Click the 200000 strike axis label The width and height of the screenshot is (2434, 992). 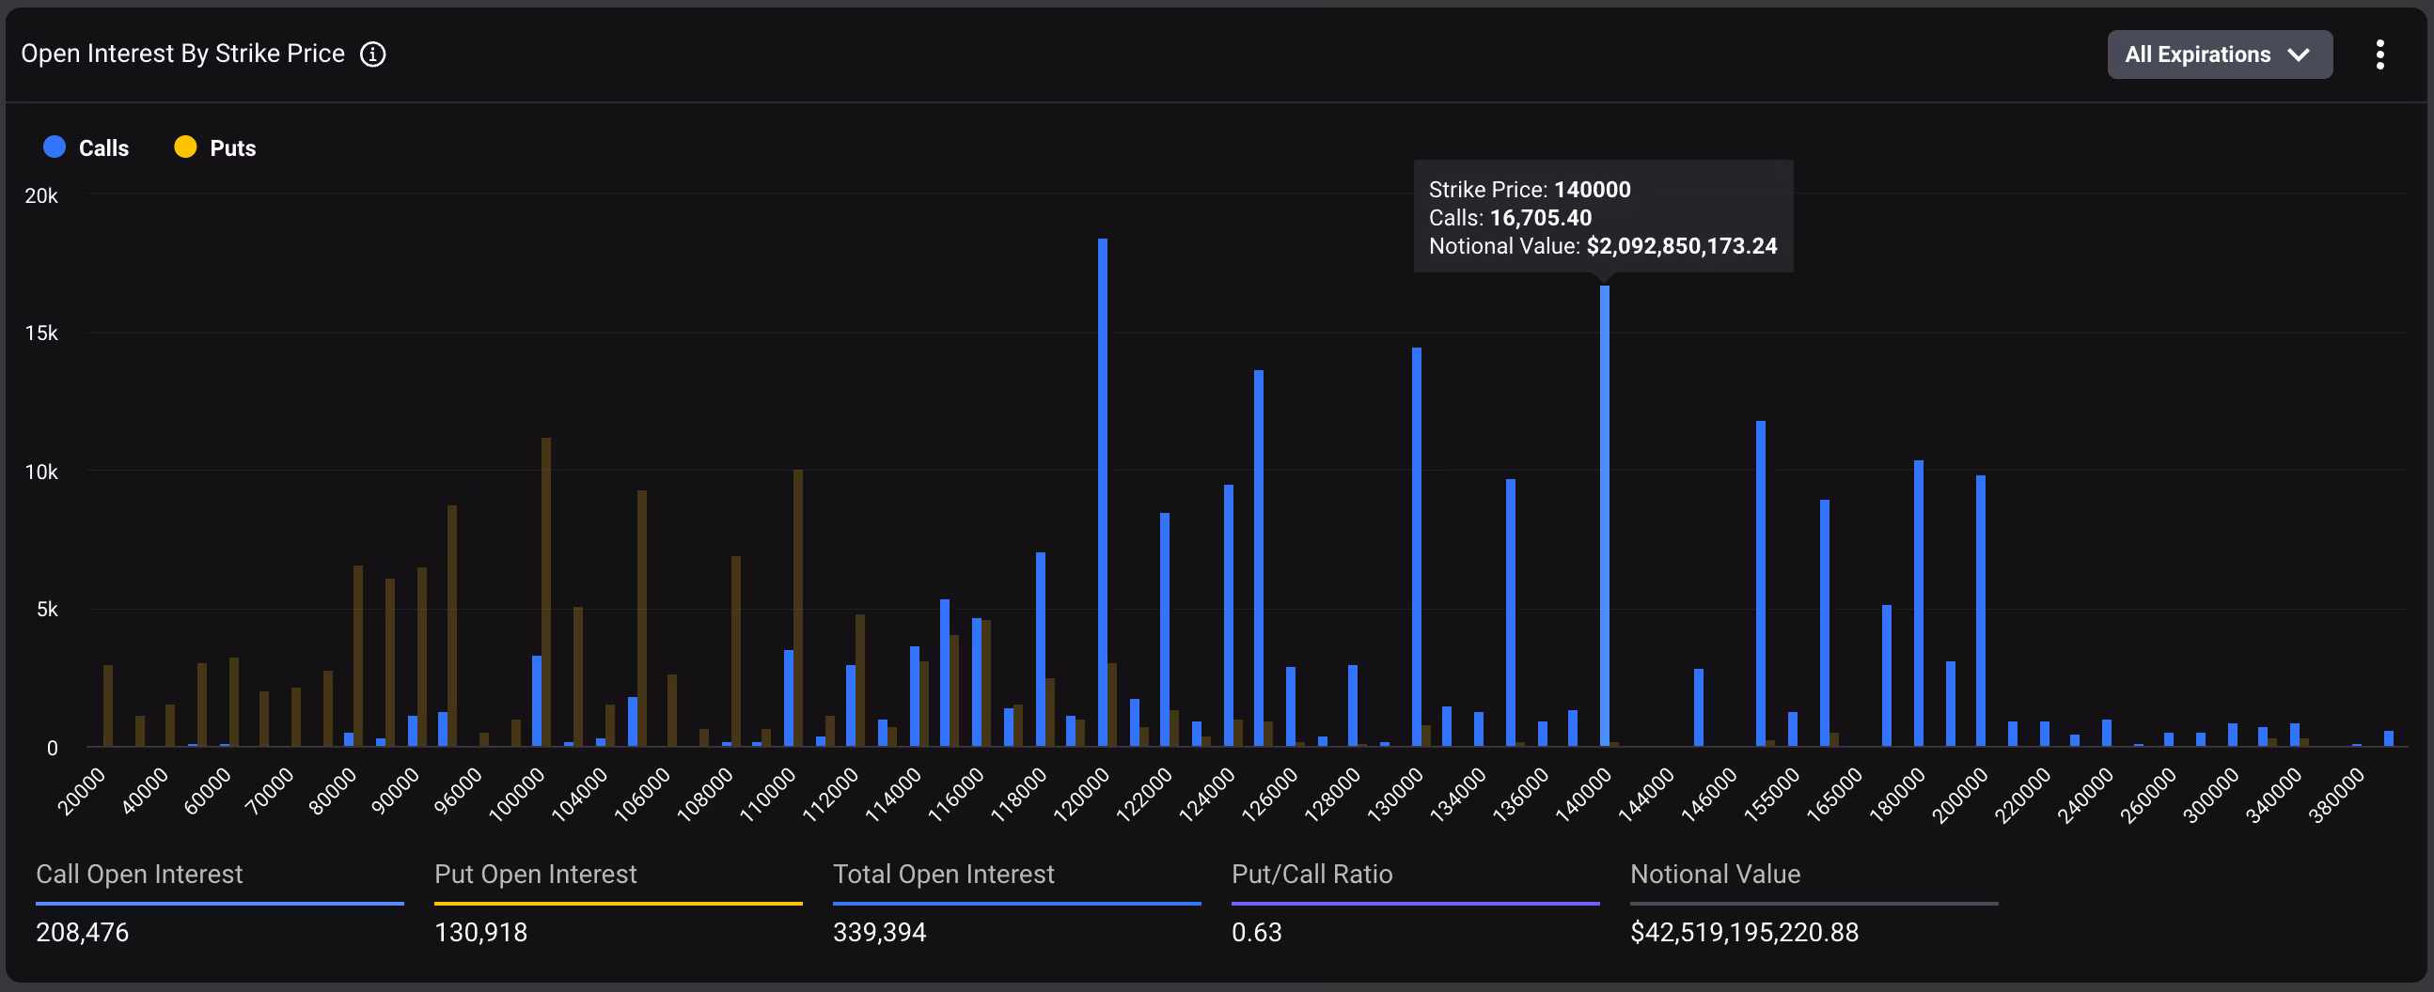tap(1959, 795)
